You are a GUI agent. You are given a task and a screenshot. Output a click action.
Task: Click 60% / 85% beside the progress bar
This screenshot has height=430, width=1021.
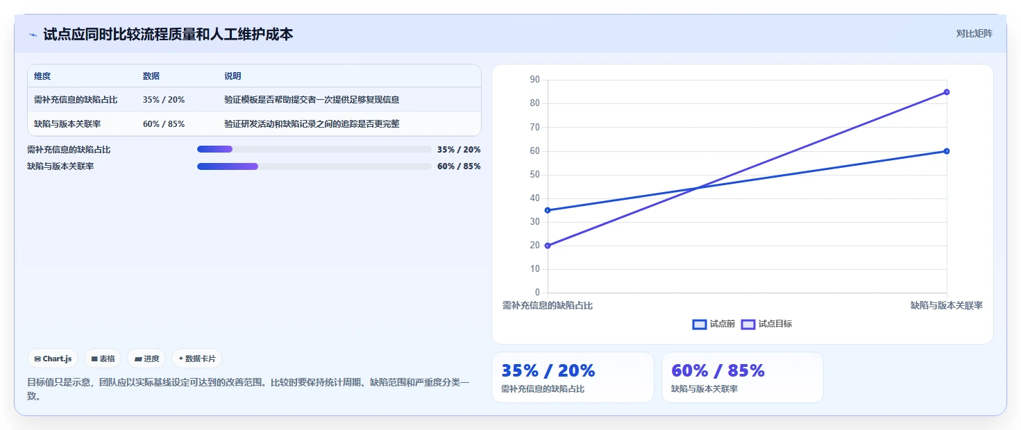click(x=459, y=166)
